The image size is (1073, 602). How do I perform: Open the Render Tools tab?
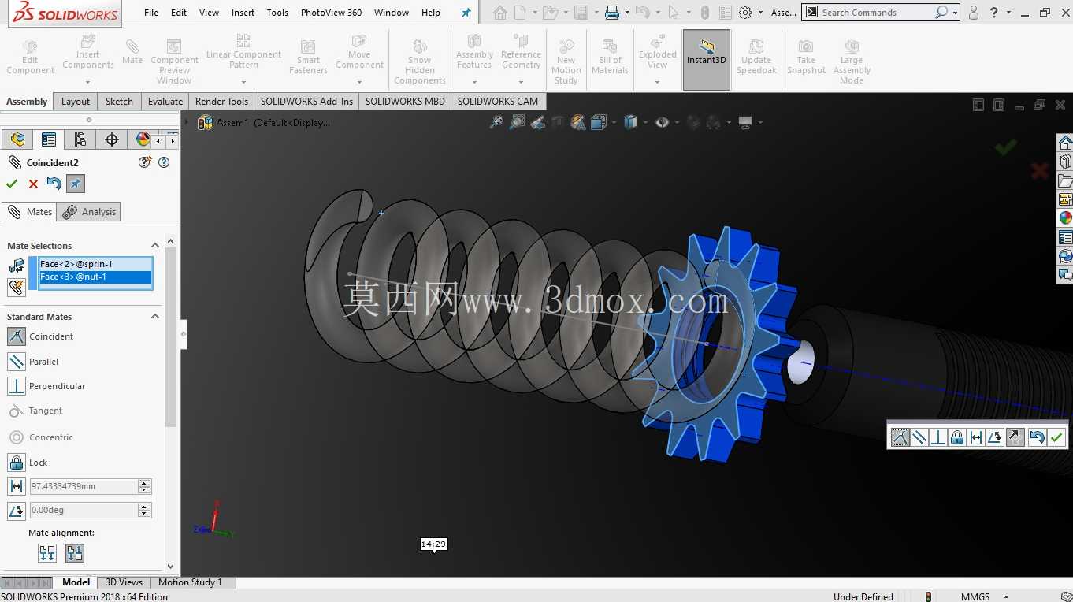click(x=221, y=101)
